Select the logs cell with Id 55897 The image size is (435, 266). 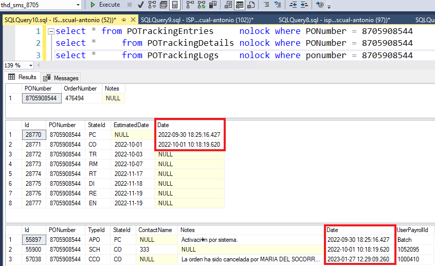[34, 240]
